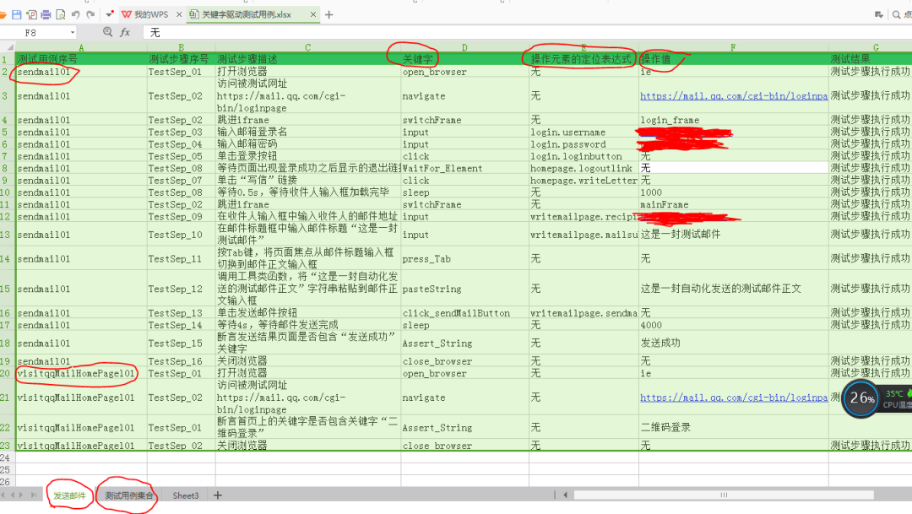Click cell 这是一封测试邮件 in column F
This screenshot has height=514, width=912.
pos(734,235)
